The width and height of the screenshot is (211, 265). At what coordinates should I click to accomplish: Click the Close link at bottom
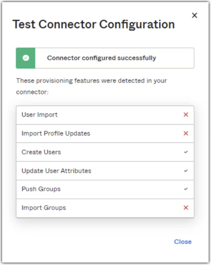pos(183,242)
